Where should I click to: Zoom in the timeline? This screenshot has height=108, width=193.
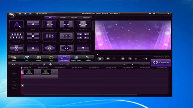pos(142,64)
